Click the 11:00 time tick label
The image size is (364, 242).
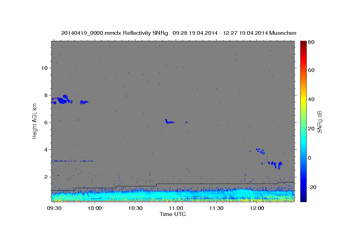[176, 208]
